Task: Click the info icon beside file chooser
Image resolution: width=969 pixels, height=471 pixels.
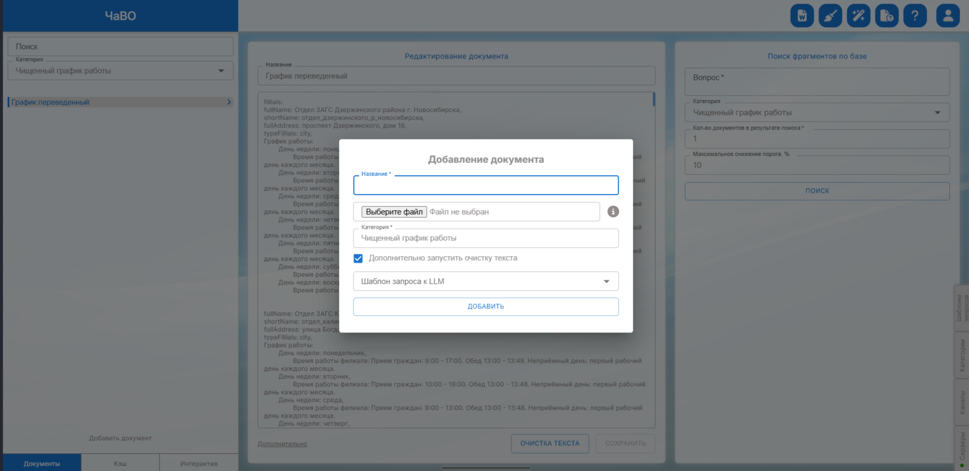Action: [613, 212]
